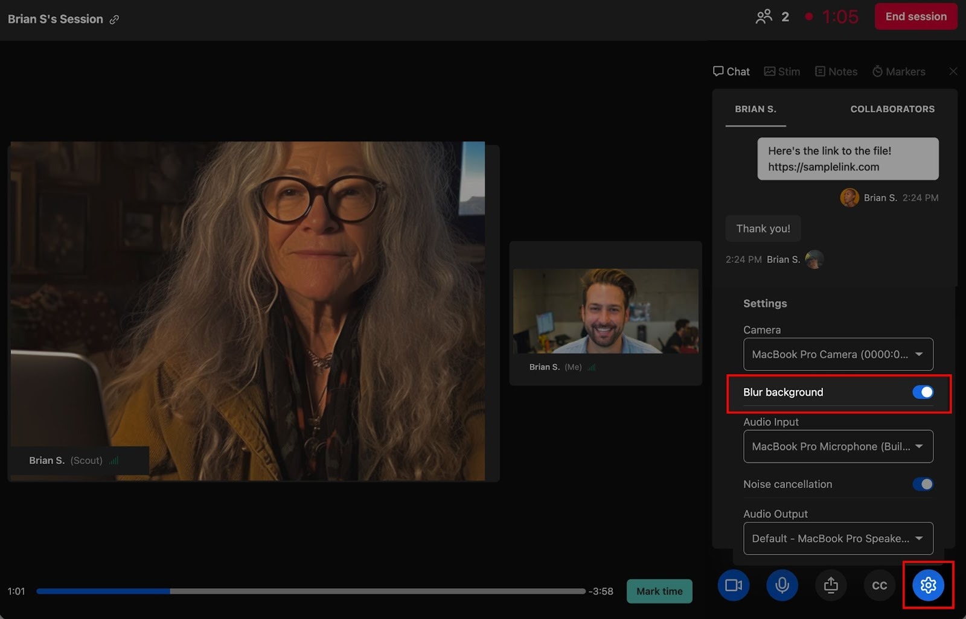The height and width of the screenshot is (619, 966).
Task: Click the Mark time button
Action: click(659, 591)
